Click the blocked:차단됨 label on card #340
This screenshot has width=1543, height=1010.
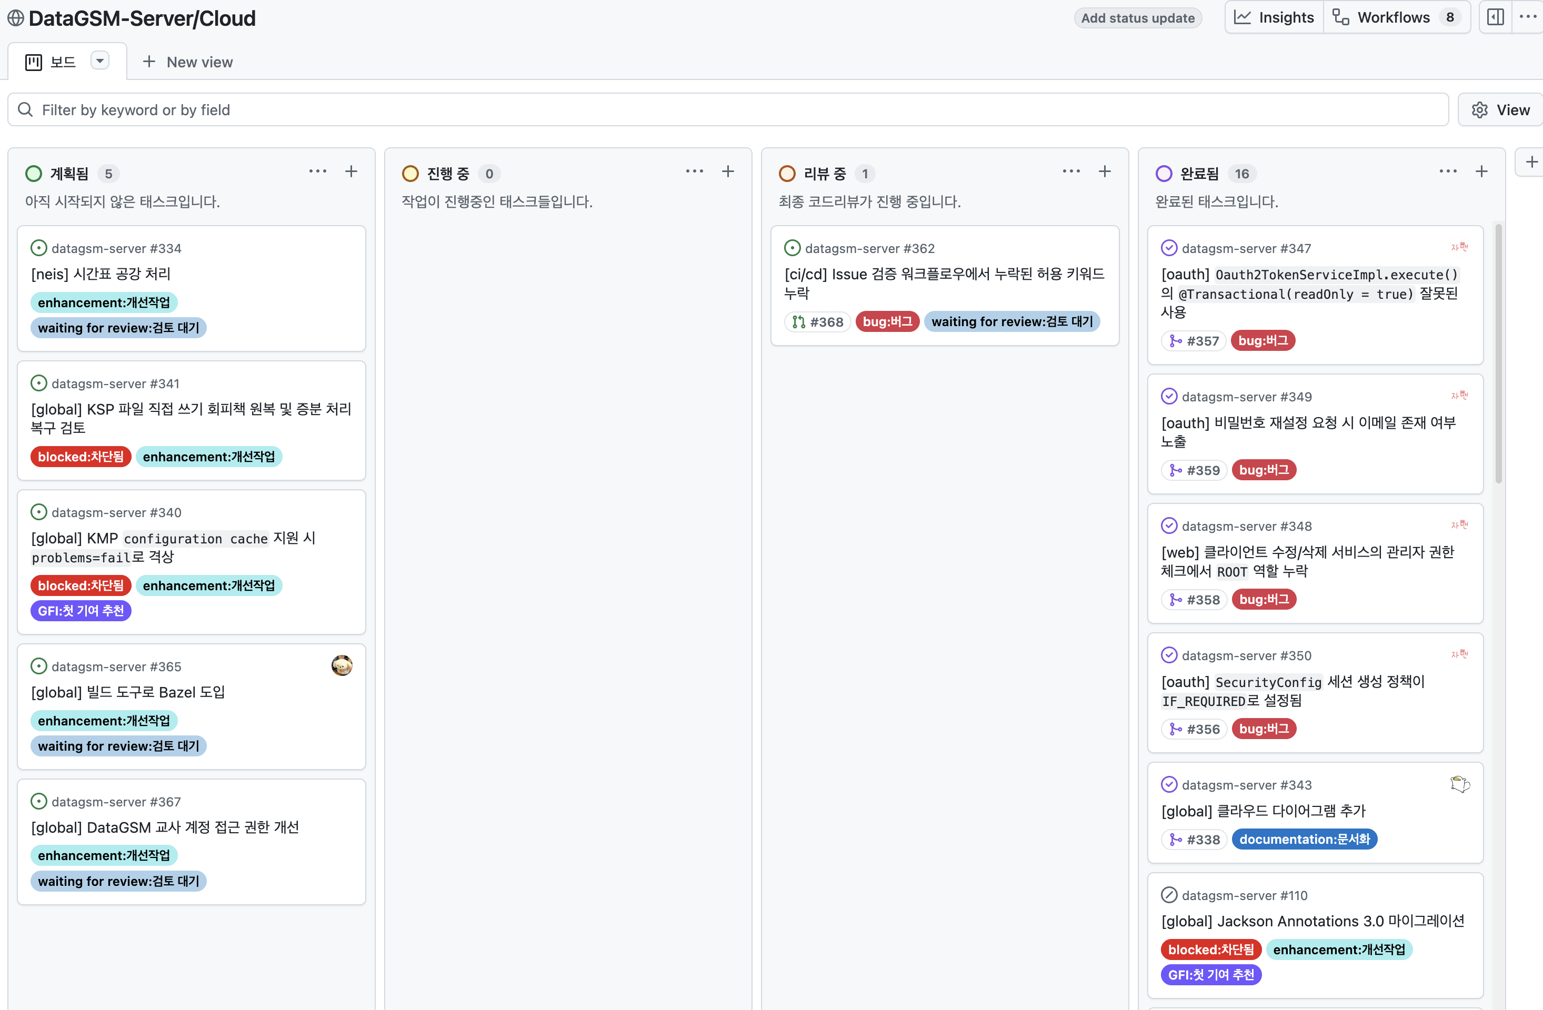click(x=81, y=585)
